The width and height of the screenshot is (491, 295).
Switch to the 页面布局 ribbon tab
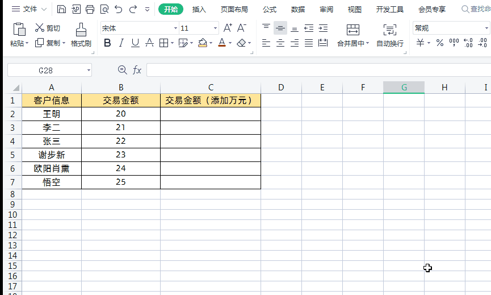click(234, 10)
